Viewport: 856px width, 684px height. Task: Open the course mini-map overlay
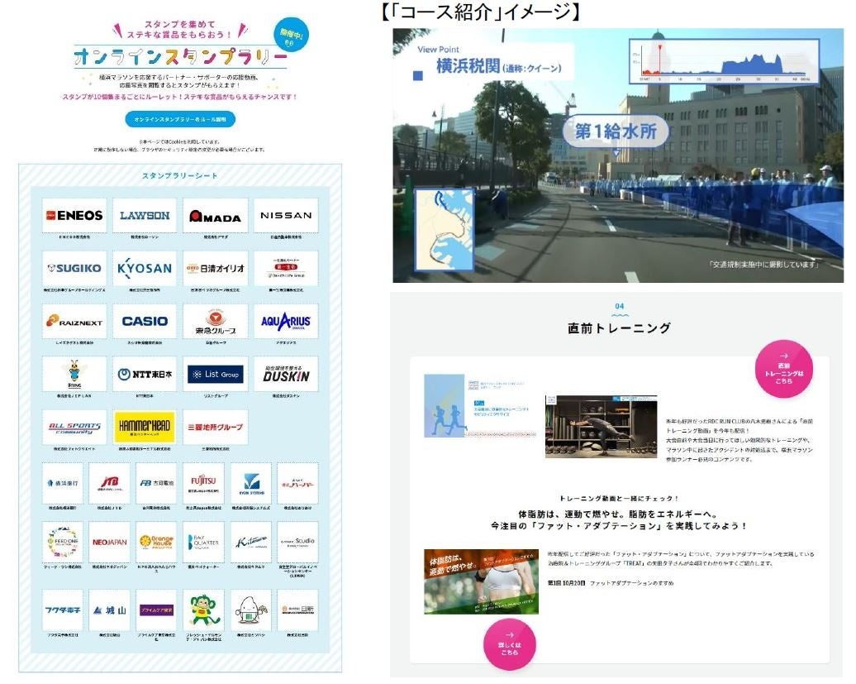(445, 229)
